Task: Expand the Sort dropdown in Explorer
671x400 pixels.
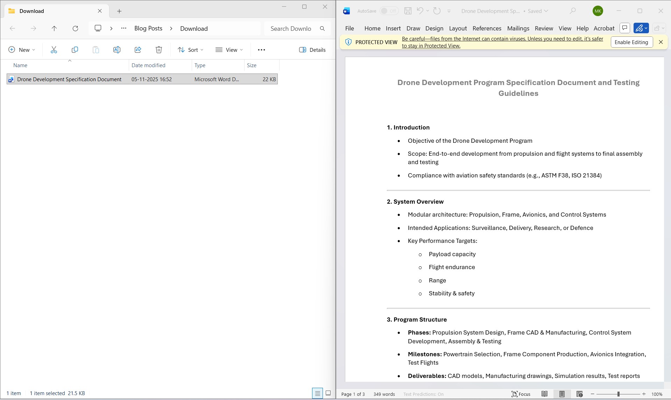Action: pos(190,50)
